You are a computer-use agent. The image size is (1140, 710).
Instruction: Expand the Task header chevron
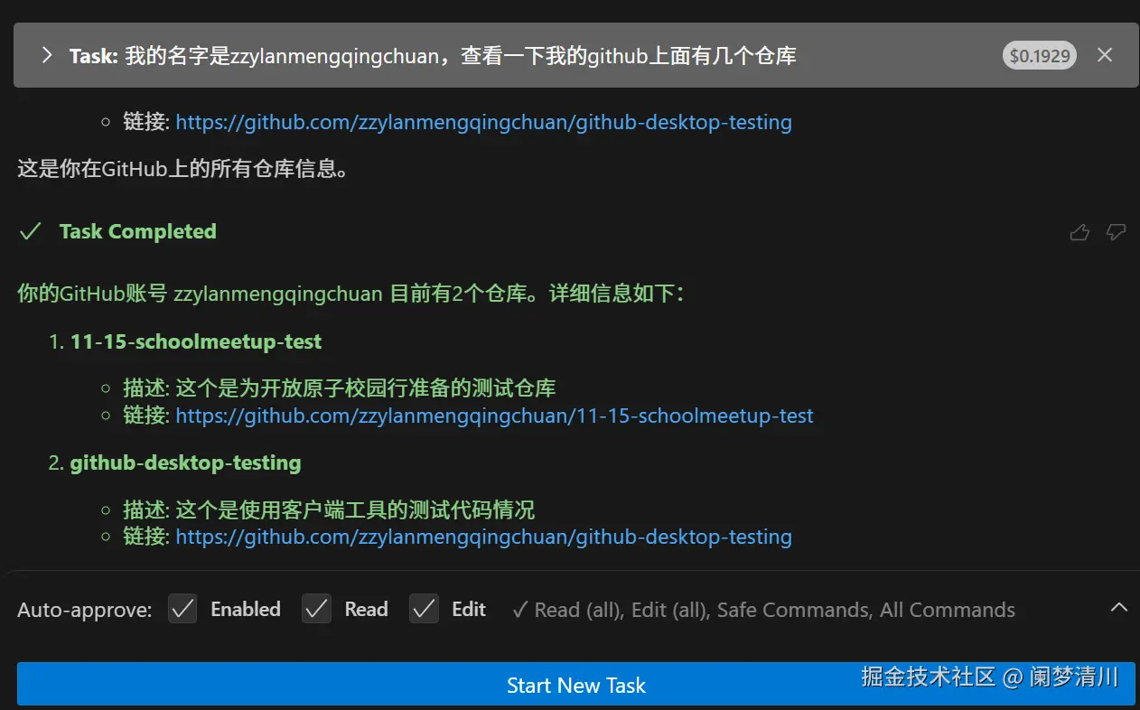pos(47,55)
